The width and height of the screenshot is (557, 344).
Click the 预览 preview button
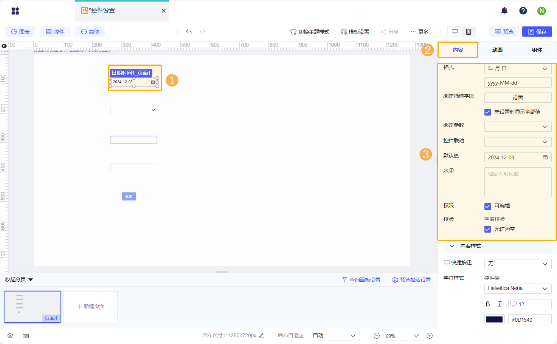point(504,32)
